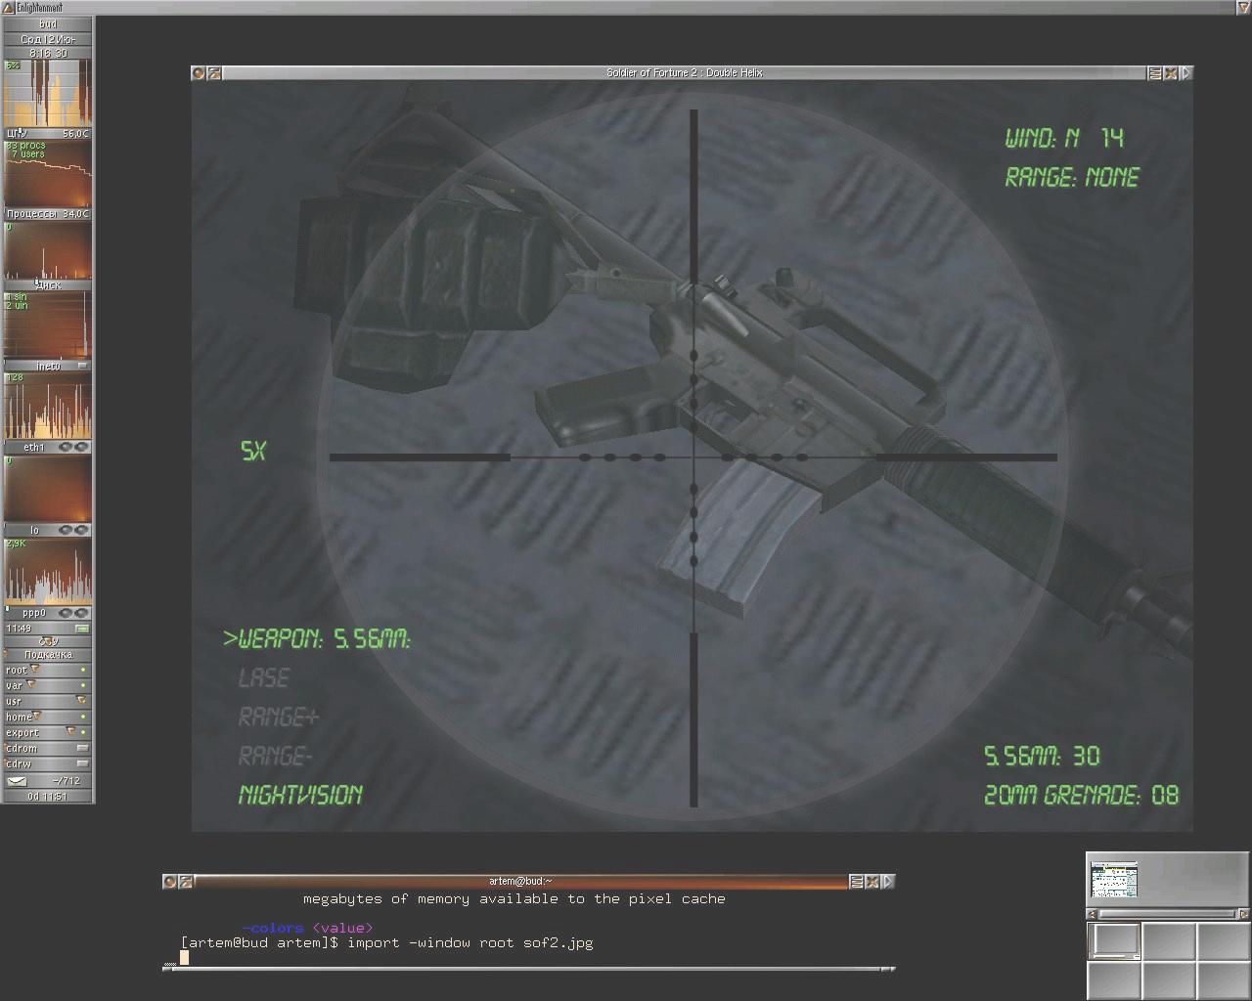Click the usr filesystem meter

(x=47, y=701)
